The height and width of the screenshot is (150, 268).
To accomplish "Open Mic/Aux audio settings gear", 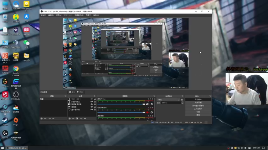I will [152, 104].
